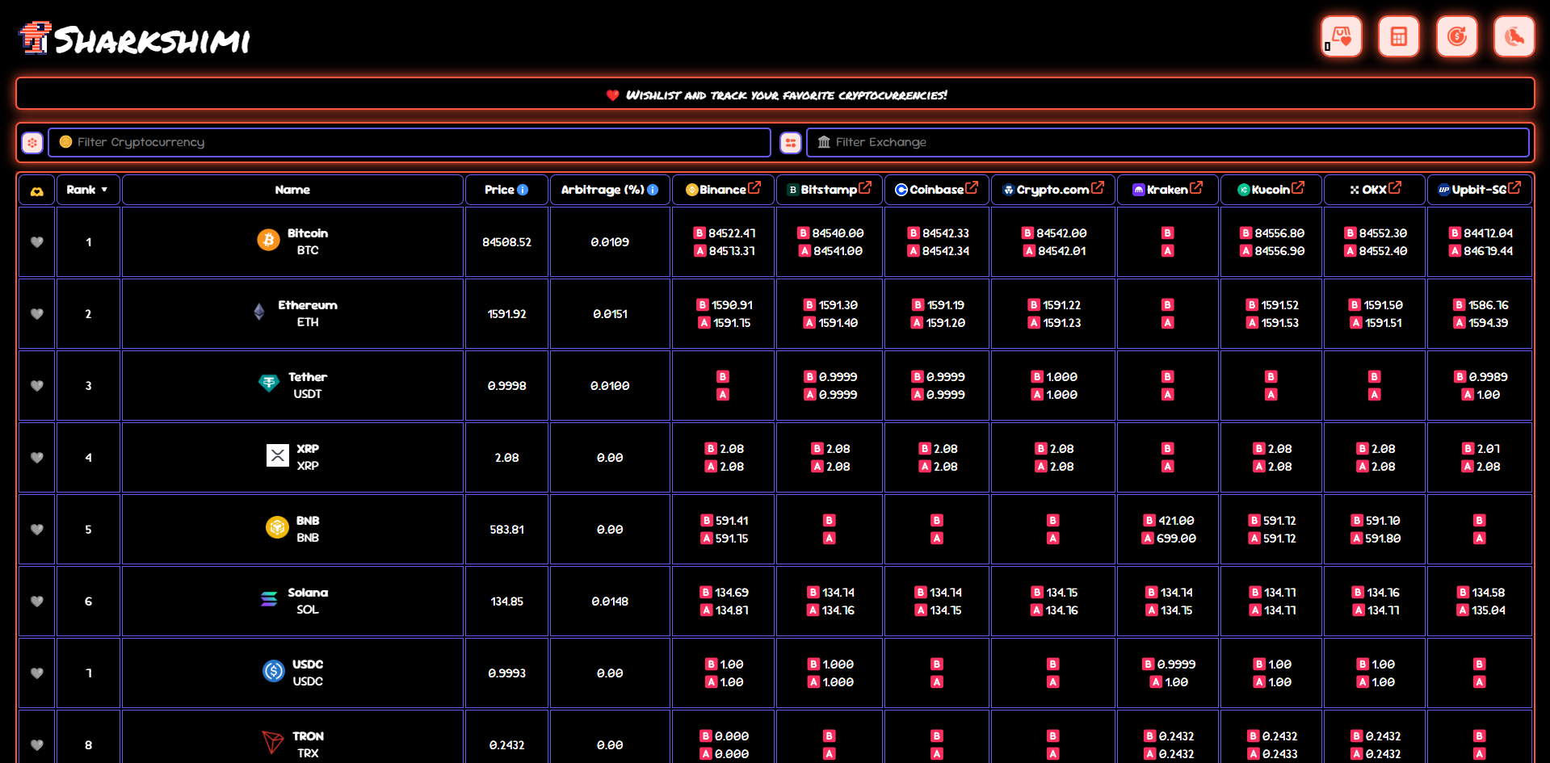
Task: Click the BNB coin logo
Action: click(x=277, y=527)
